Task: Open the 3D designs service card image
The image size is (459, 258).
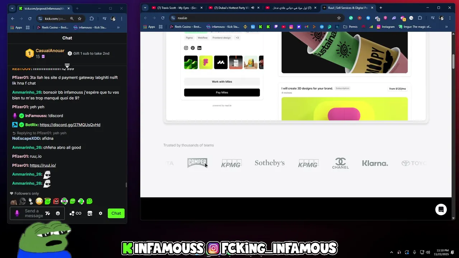Action: 345,109
